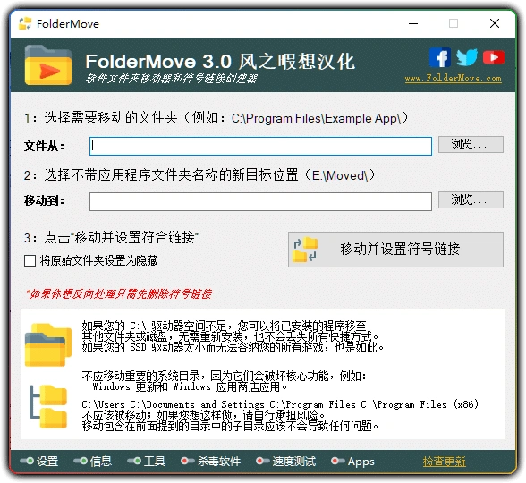Click the FolderMove folder logo in header

point(48,64)
